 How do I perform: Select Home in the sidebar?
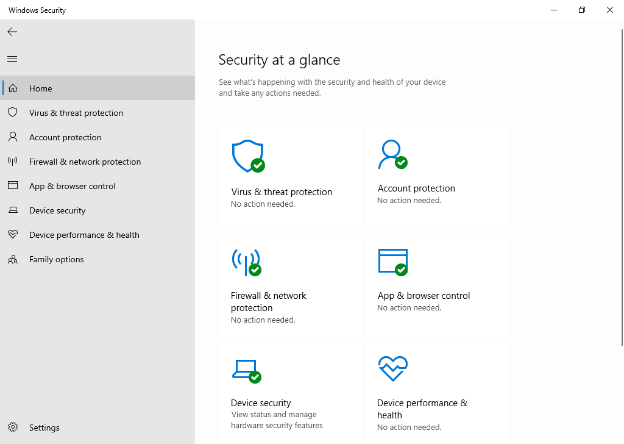click(x=41, y=88)
